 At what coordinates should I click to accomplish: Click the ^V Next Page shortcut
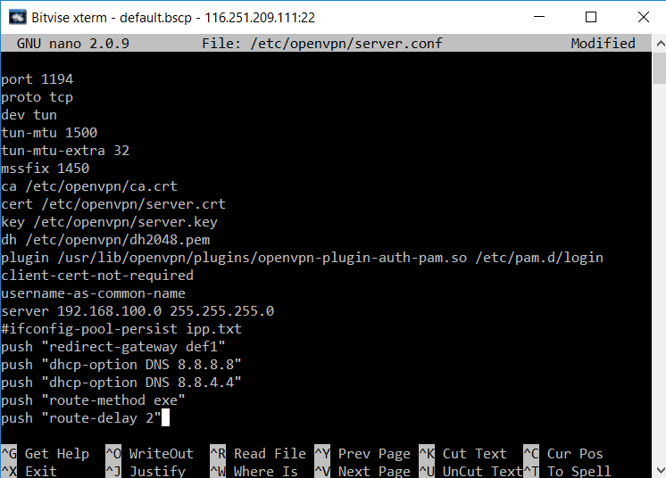362,471
